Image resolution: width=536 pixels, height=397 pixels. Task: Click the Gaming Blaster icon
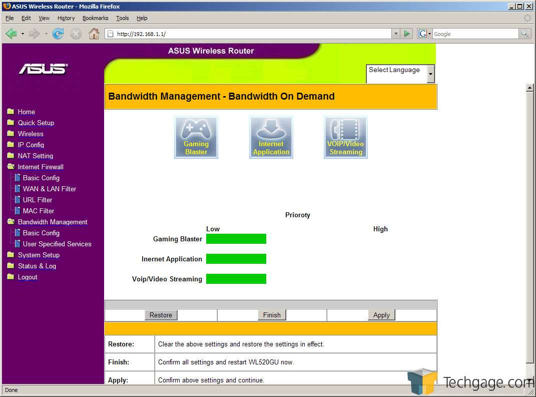[x=196, y=137]
